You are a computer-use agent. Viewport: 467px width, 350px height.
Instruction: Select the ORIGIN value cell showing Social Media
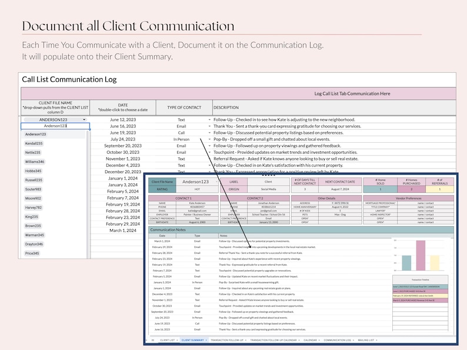pyautogui.click(x=268, y=189)
